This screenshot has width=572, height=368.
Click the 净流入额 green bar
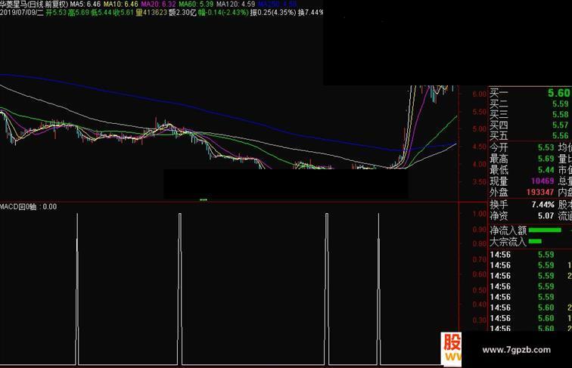(x=545, y=230)
